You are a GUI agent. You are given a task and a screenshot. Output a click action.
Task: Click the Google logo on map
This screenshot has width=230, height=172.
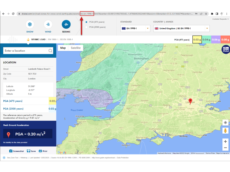62,152
